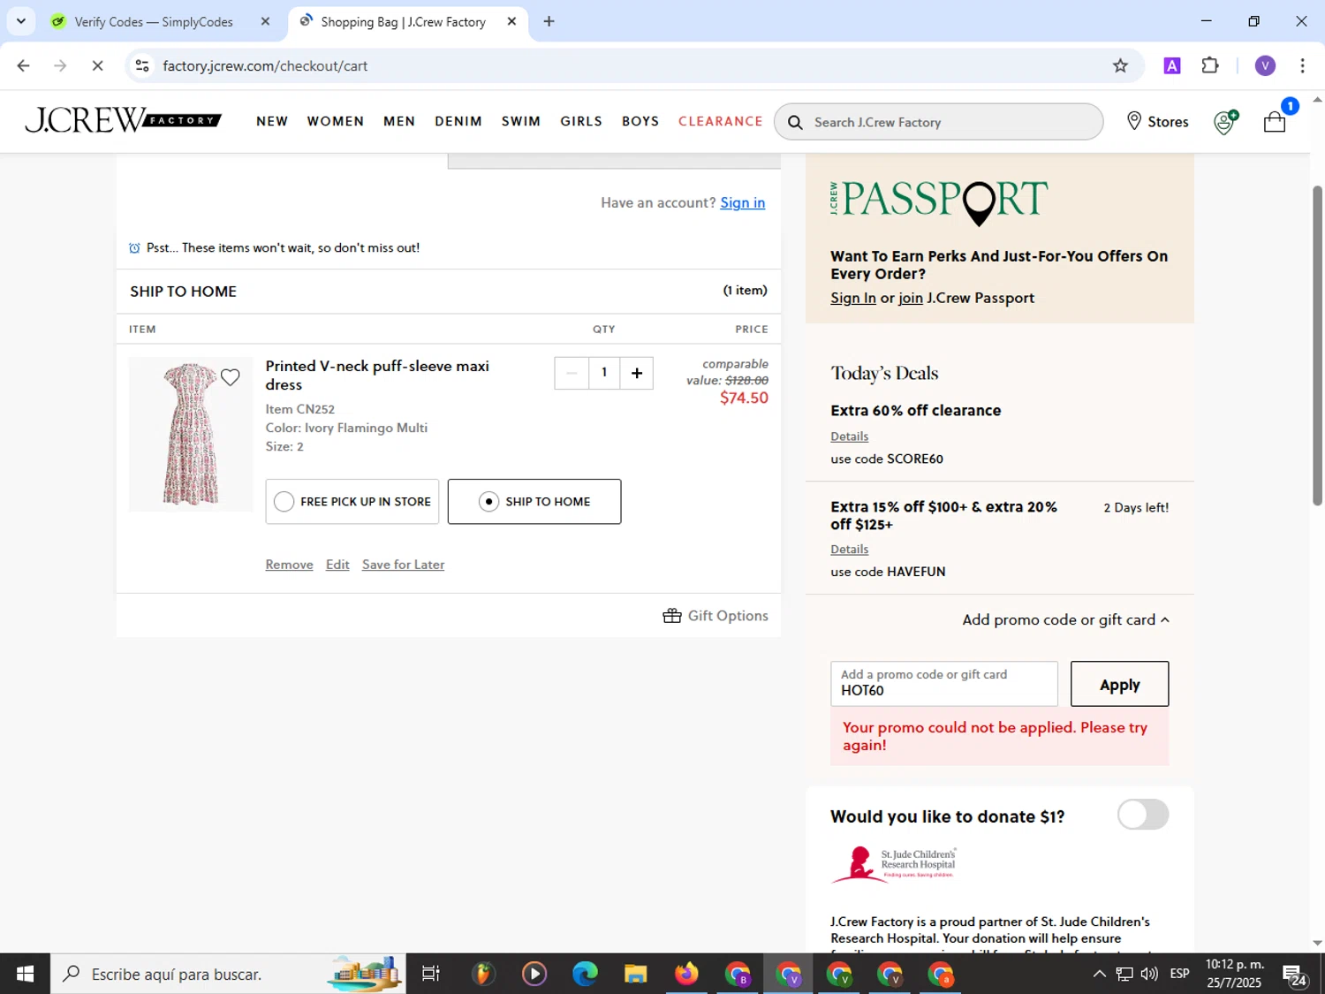Select Ship To Home option
The height and width of the screenshot is (994, 1325).
534,502
